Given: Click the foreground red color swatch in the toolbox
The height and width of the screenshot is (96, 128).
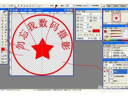Looking at the screenshot, I should 3,49.
